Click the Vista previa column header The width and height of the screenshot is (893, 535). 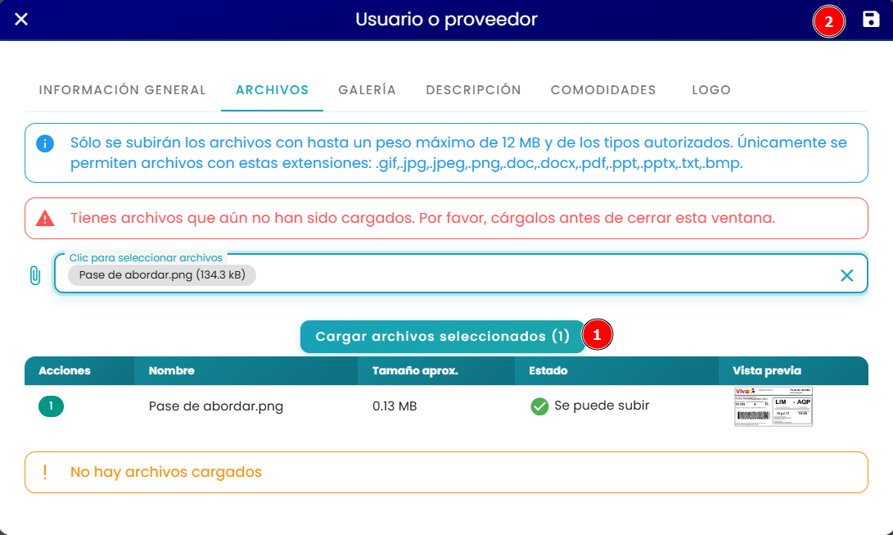(793, 371)
